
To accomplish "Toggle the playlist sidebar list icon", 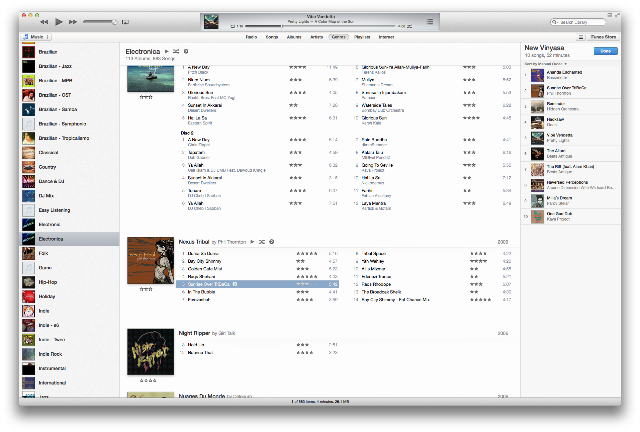I will pyautogui.click(x=581, y=37).
